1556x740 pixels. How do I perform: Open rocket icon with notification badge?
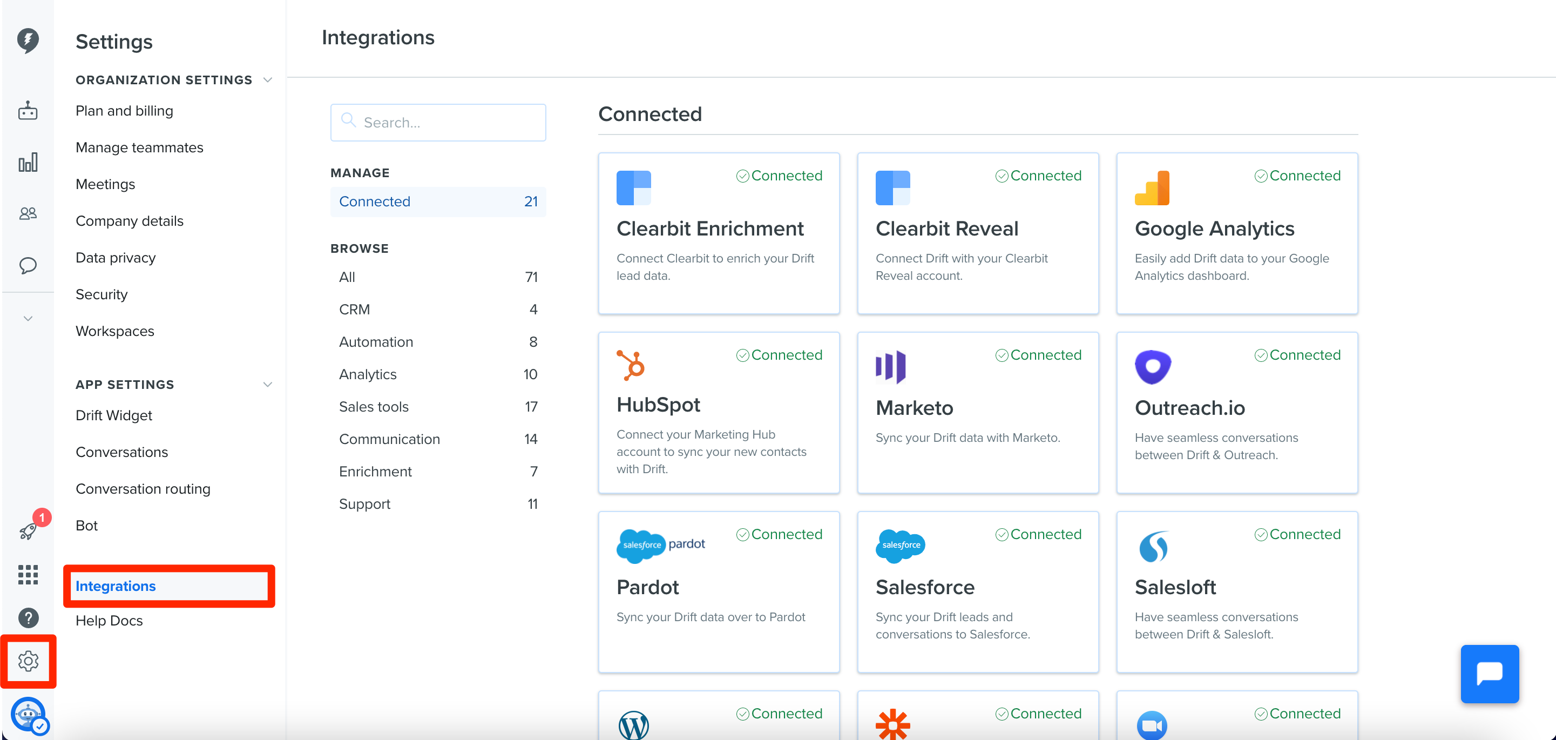(x=29, y=530)
